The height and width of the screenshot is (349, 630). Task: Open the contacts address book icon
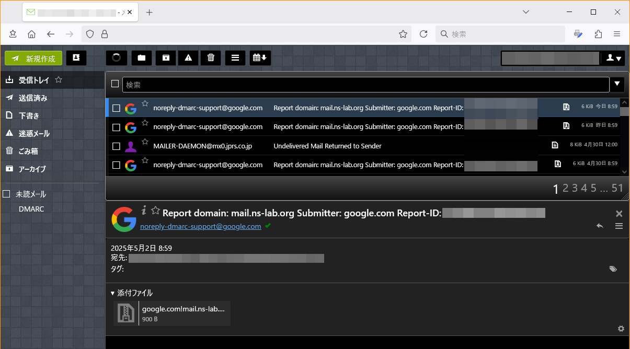point(76,58)
